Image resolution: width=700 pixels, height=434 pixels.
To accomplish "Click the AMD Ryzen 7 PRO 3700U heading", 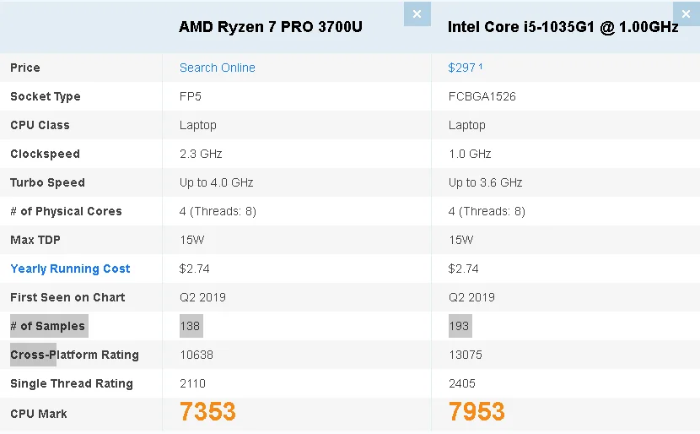I will 270,27.
